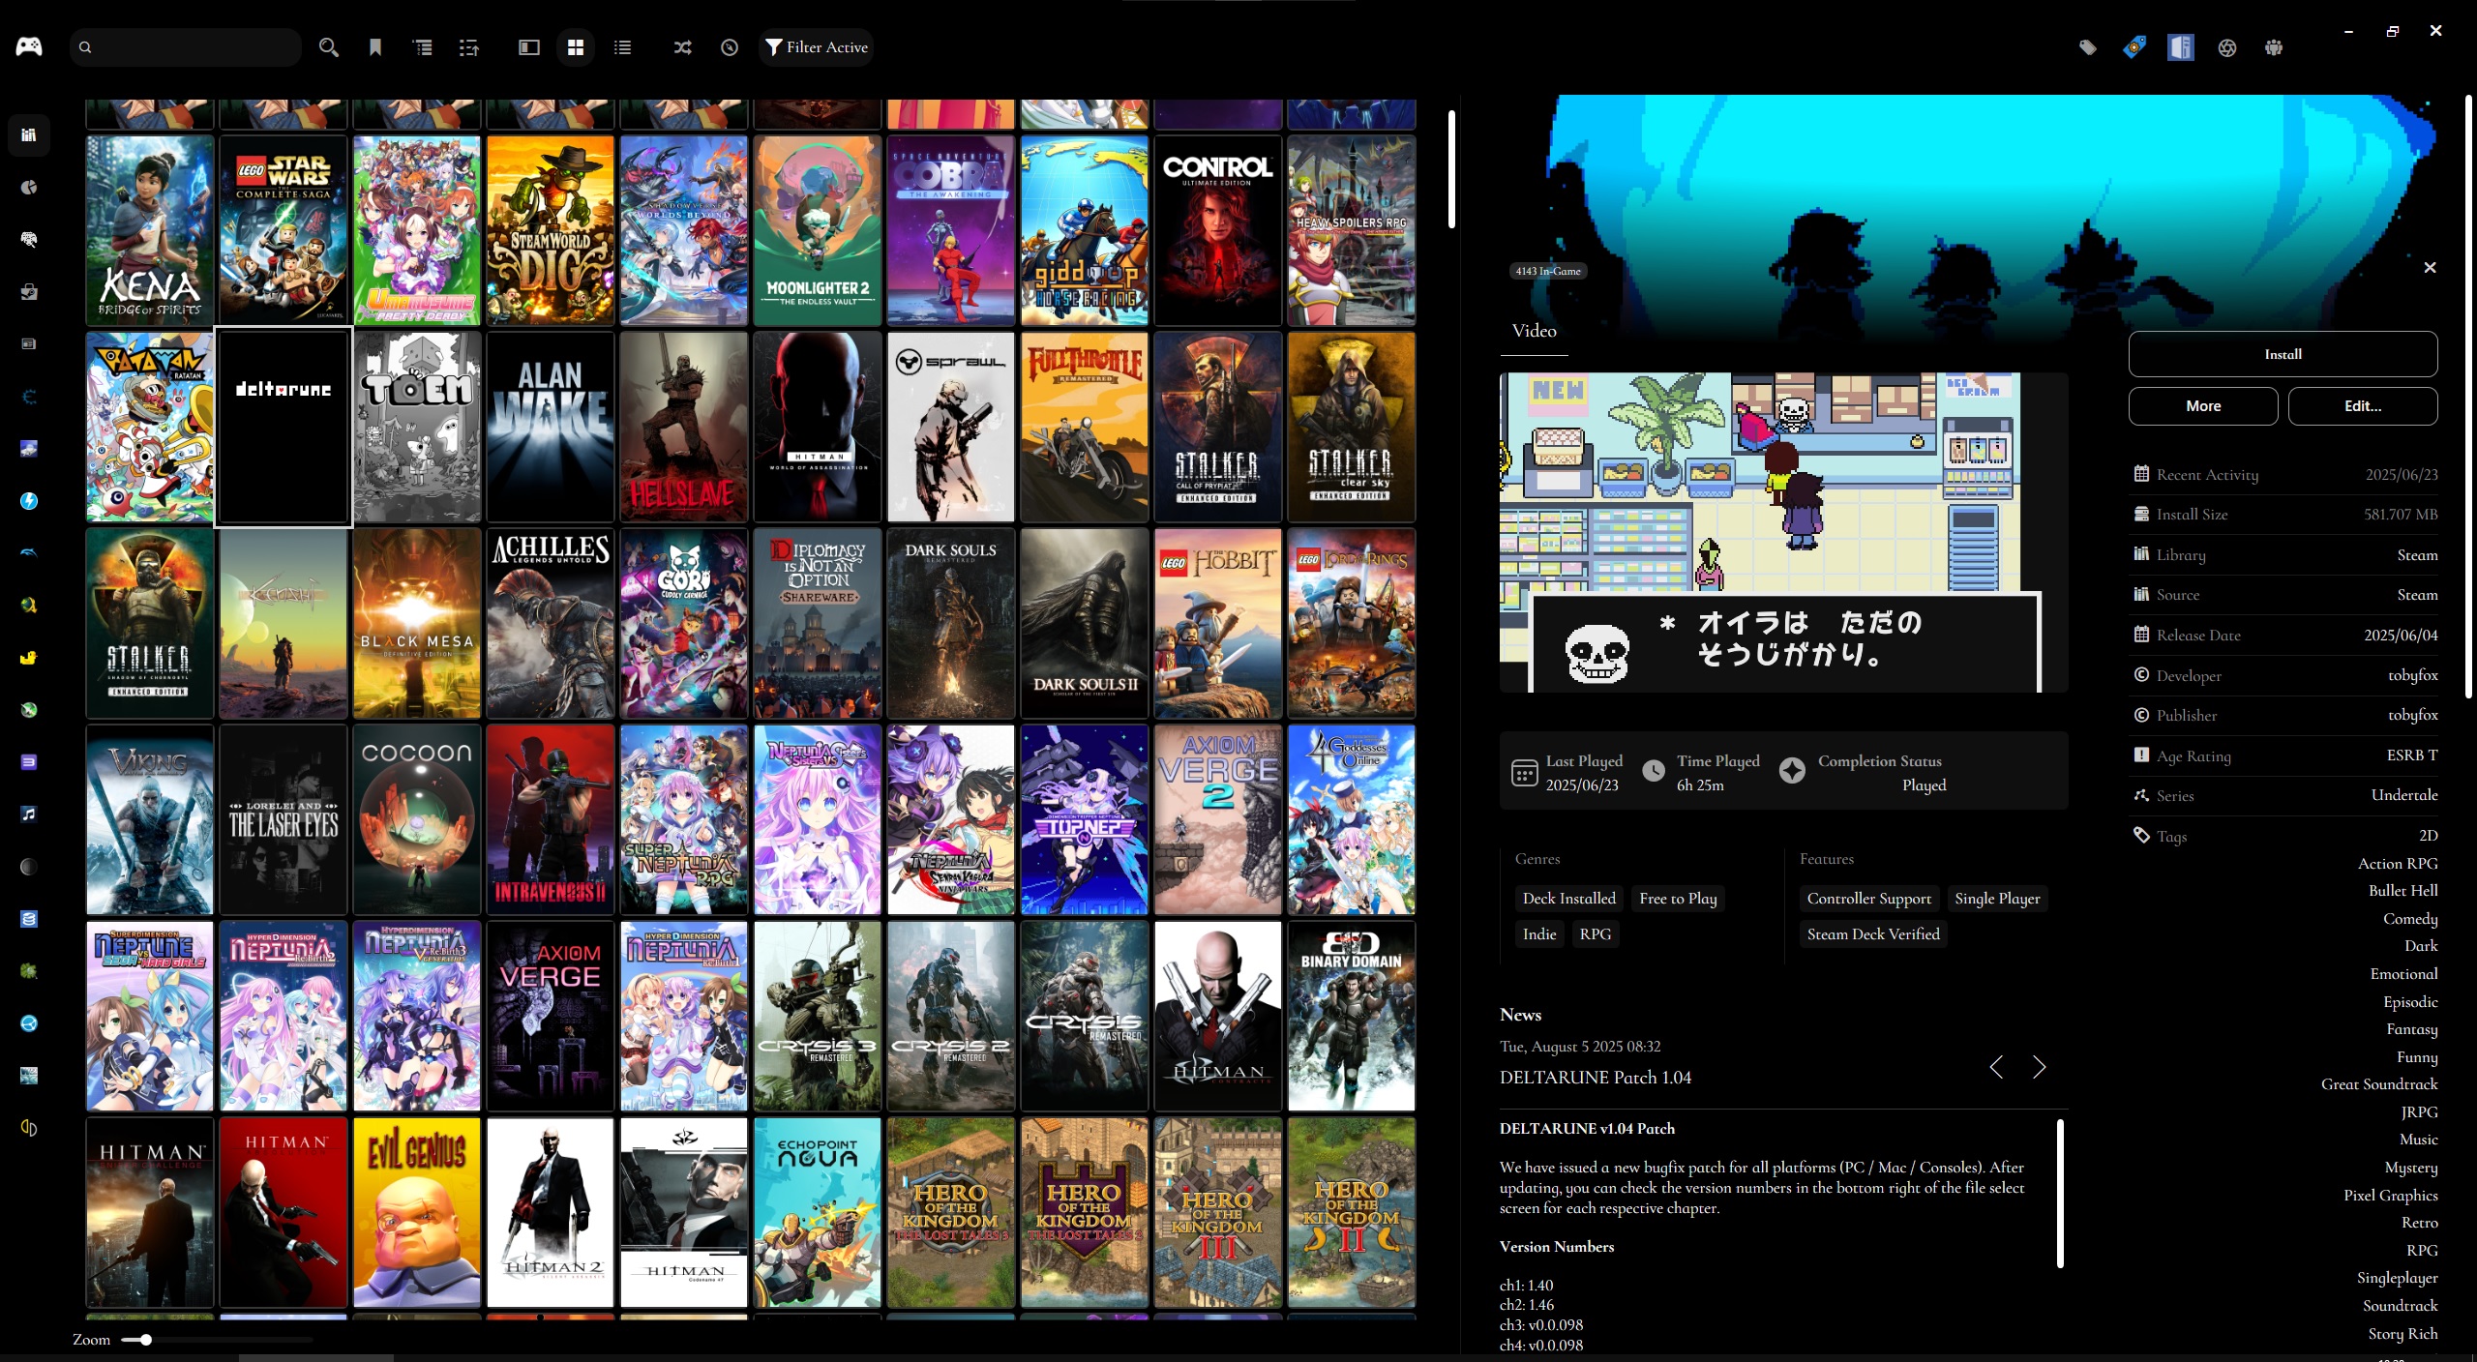The width and height of the screenshot is (2477, 1362).
Task: Click the yellow duck sidebar icon
Action: 29,657
